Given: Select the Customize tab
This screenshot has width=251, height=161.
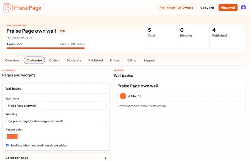Looking at the screenshot, I should tap(34, 60).
